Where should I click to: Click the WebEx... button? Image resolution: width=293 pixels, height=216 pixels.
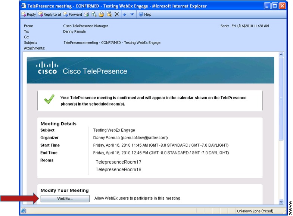[65, 198]
